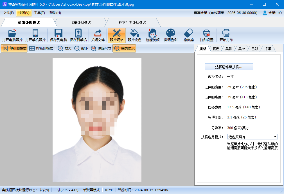Select the 橡皮擦 eraser tool
284x194 pixels.
pyautogui.click(x=188, y=33)
